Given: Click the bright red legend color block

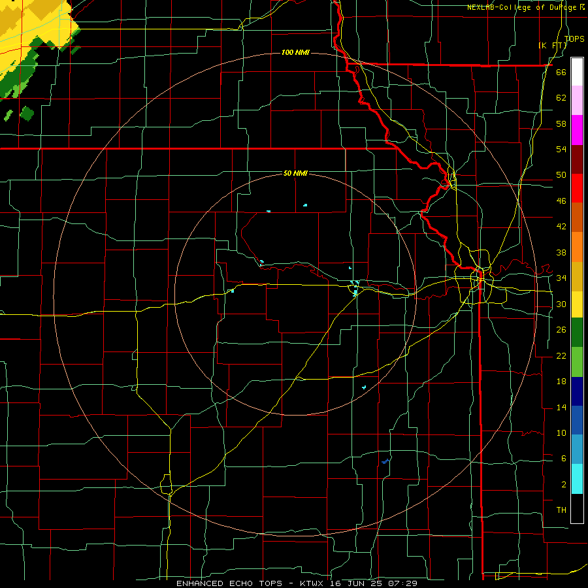Looking at the screenshot, I should click(577, 188).
